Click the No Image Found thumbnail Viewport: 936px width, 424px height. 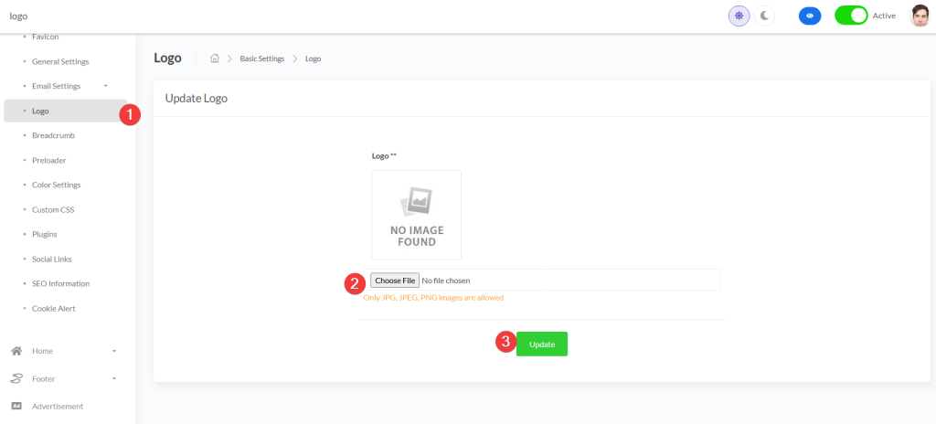[x=416, y=215]
